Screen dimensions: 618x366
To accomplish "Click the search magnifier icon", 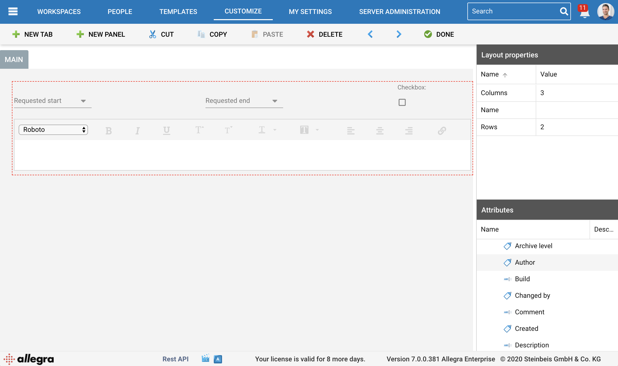I will [563, 11].
